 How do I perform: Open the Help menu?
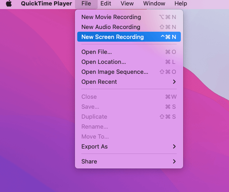[x=181, y=4]
